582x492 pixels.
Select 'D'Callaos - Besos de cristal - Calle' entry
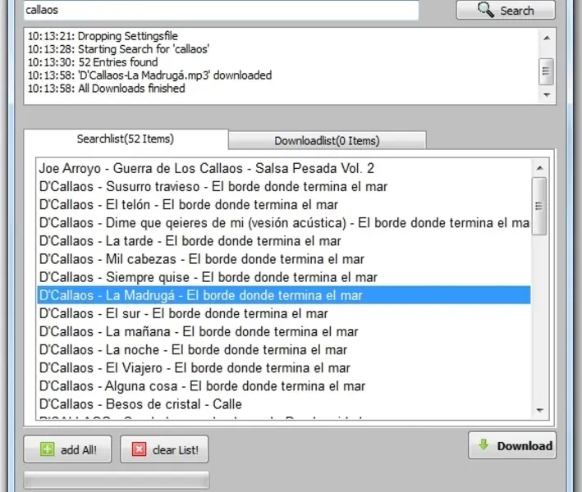pyautogui.click(x=284, y=404)
